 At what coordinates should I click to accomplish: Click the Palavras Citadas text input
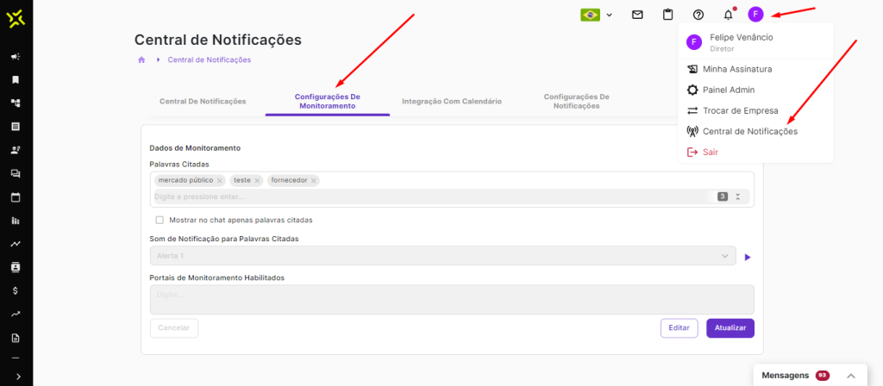[x=431, y=196]
